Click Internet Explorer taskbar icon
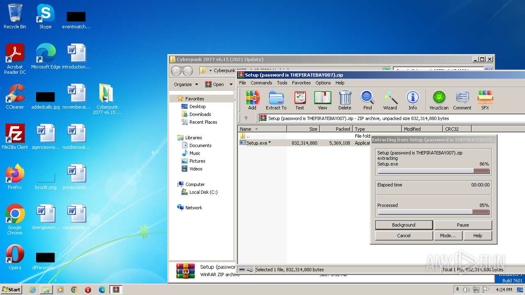This screenshot has height=295, width=525. tap(32, 290)
